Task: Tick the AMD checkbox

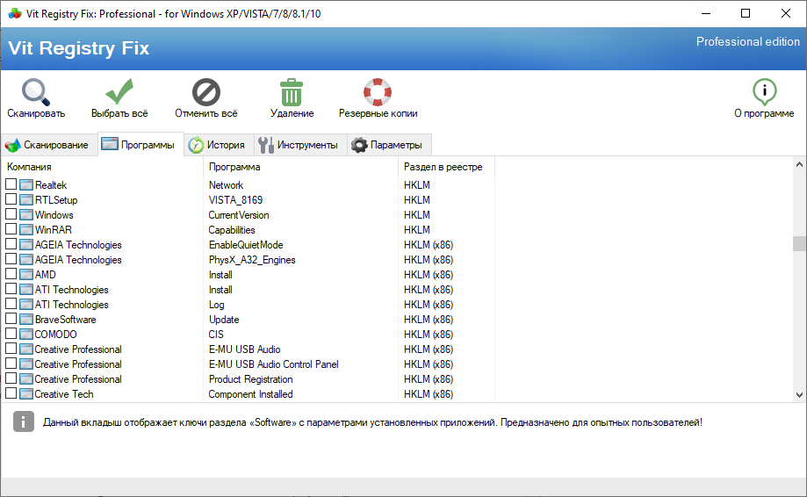Action: tap(11, 273)
